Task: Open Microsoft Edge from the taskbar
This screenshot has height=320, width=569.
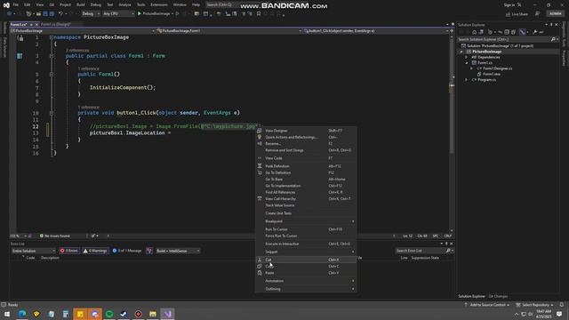Action: click(x=22, y=314)
